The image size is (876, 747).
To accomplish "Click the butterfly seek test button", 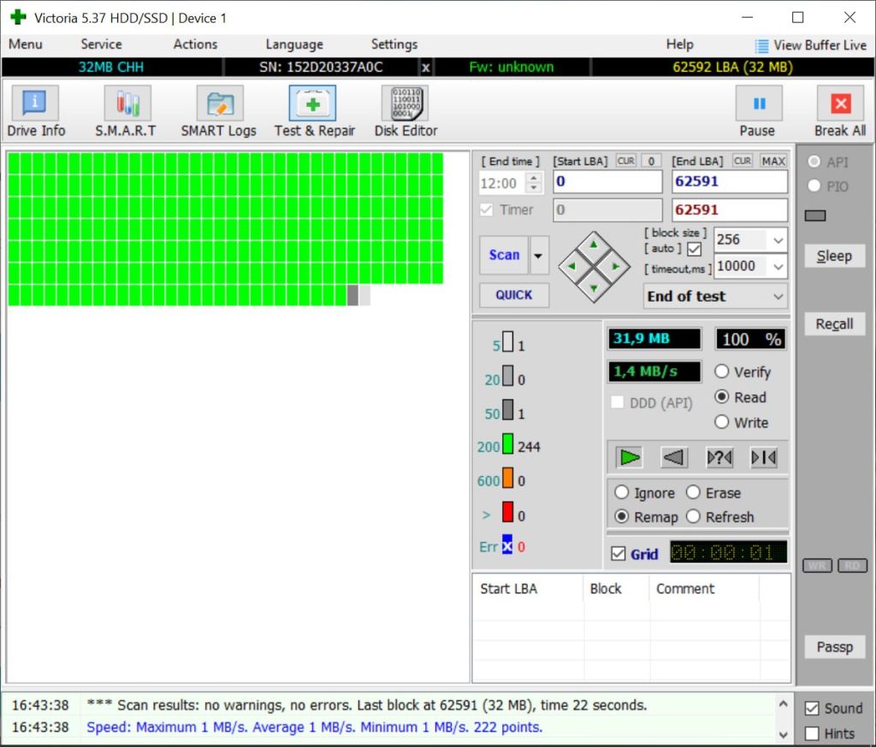I will 764,458.
